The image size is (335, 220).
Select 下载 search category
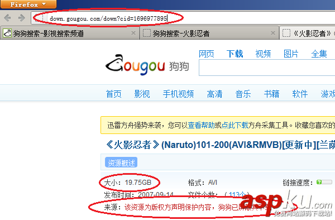(235, 54)
